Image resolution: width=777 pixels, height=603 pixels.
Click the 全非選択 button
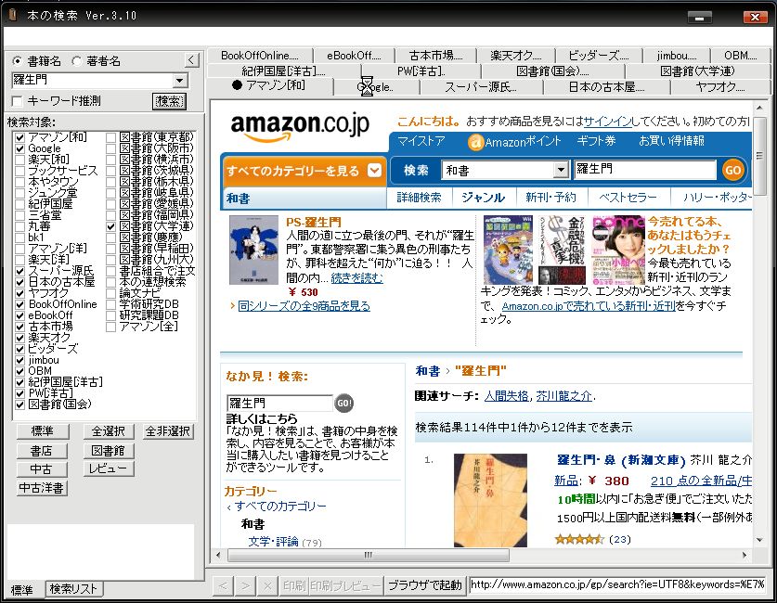coord(168,431)
